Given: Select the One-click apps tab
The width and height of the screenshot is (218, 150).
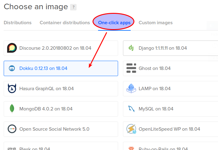Looking at the screenshot, I should click(x=114, y=23).
